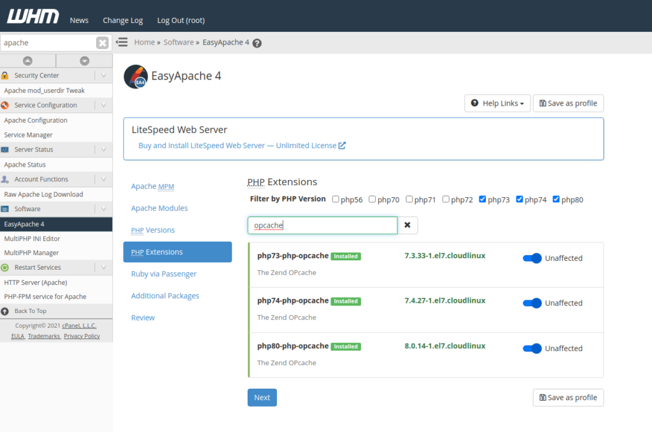The height and width of the screenshot is (432, 652).
Task: Enable the php56 version filter checkbox
Action: click(335, 199)
